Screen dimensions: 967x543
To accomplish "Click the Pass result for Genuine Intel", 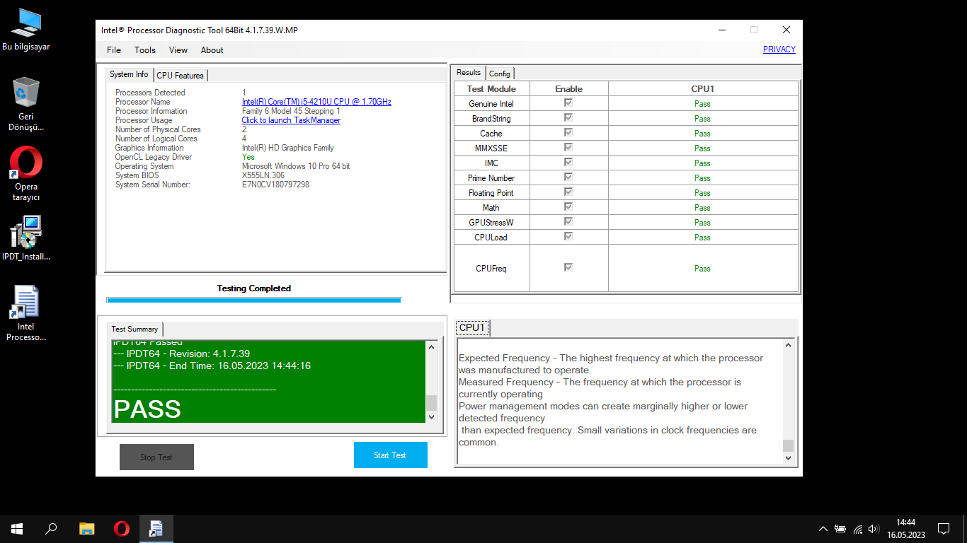I will (702, 104).
